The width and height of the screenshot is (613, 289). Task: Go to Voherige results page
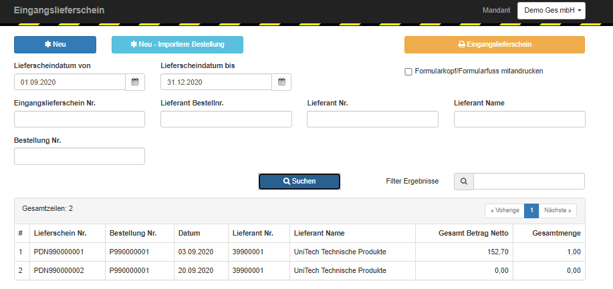[x=505, y=210]
